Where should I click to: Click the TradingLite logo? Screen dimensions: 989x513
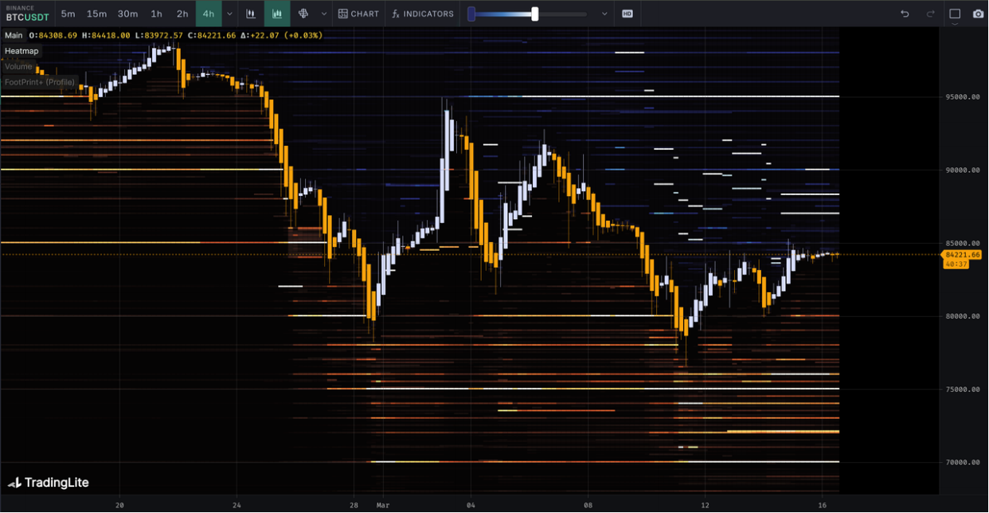point(49,483)
